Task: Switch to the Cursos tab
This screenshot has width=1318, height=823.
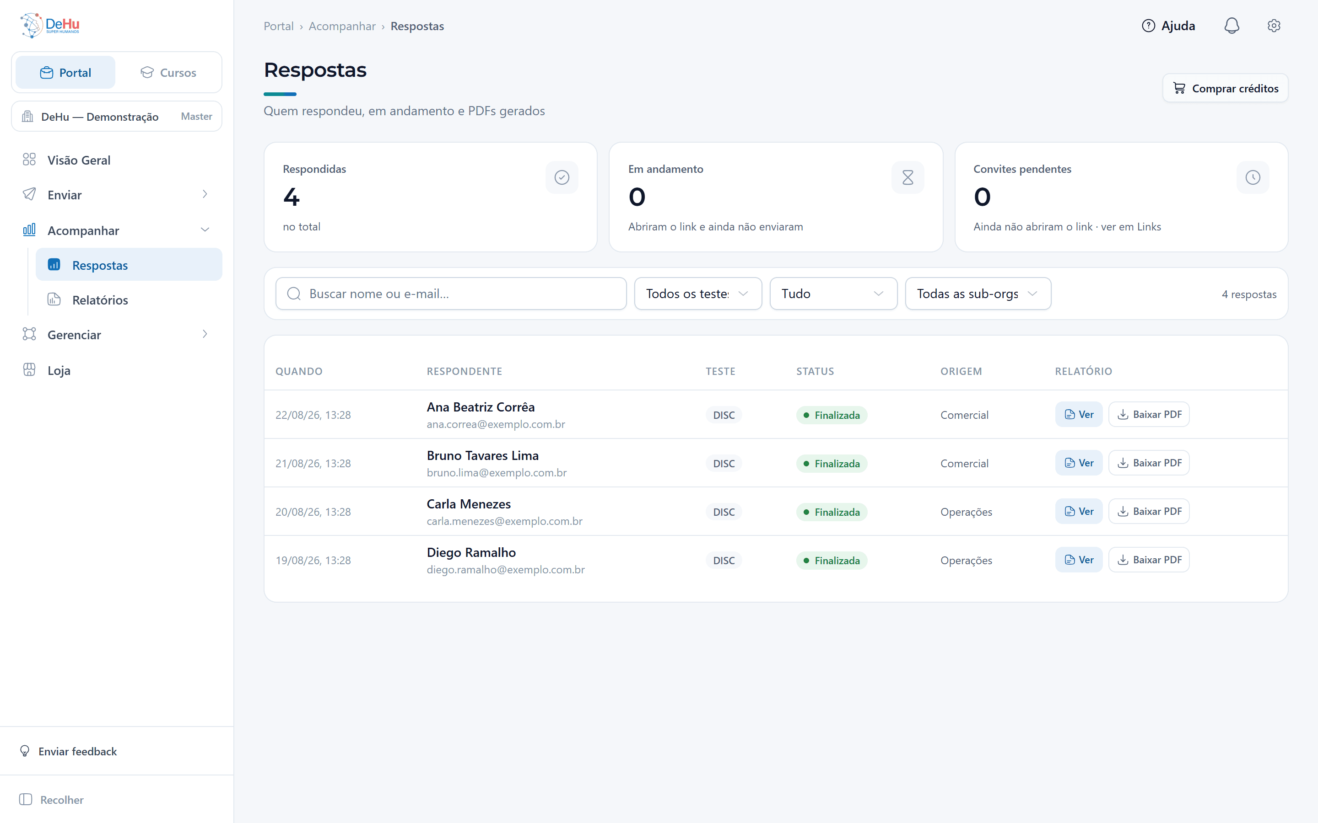Action: pos(168,72)
